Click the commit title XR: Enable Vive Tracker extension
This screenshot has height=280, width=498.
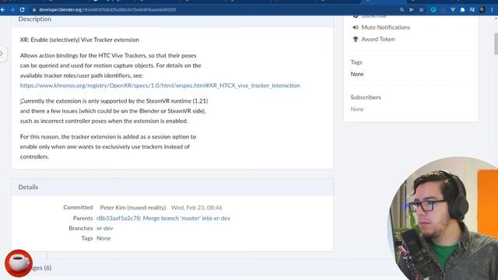click(79, 40)
